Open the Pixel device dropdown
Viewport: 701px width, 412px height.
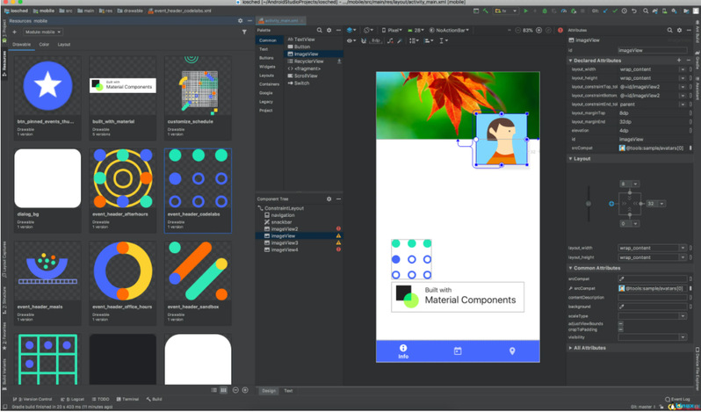[x=392, y=30]
